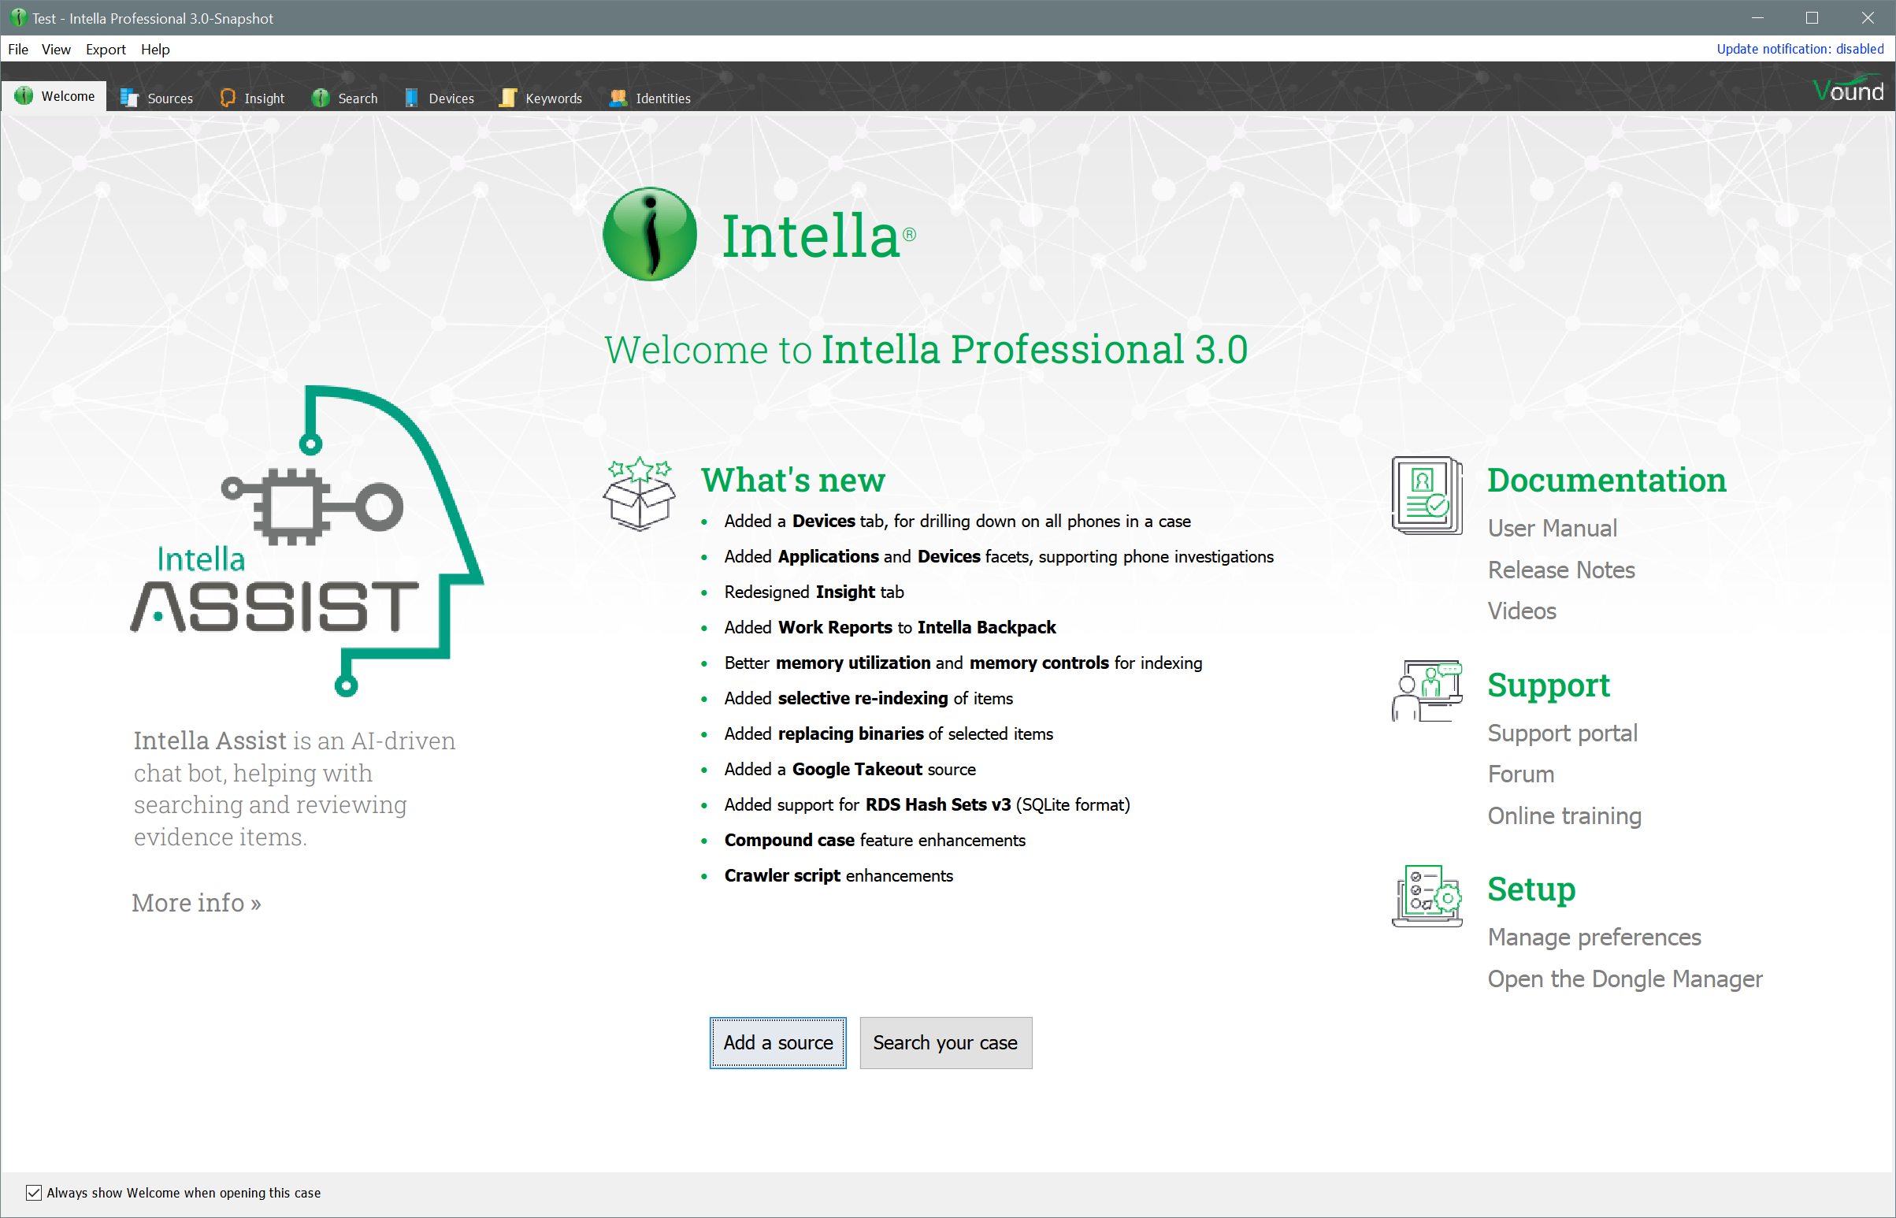Click the Update notification disabled text
The width and height of the screenshot is (1896, 1218).
[x=1800, y=49]
